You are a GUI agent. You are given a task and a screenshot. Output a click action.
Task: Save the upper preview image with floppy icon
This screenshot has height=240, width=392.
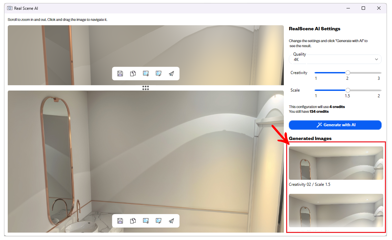(x=120, y=73)
